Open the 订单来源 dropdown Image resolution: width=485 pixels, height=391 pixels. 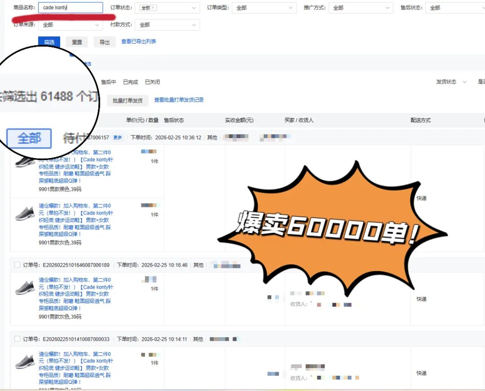[x=71, y=25]
